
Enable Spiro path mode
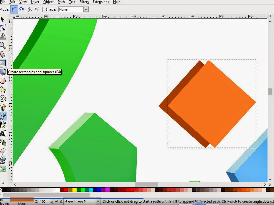(22, 9)
